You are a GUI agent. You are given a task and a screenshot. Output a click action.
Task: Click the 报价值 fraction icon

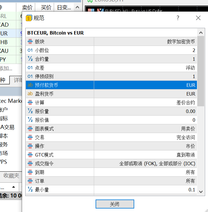pyautogui.click(x=30, y=120)
